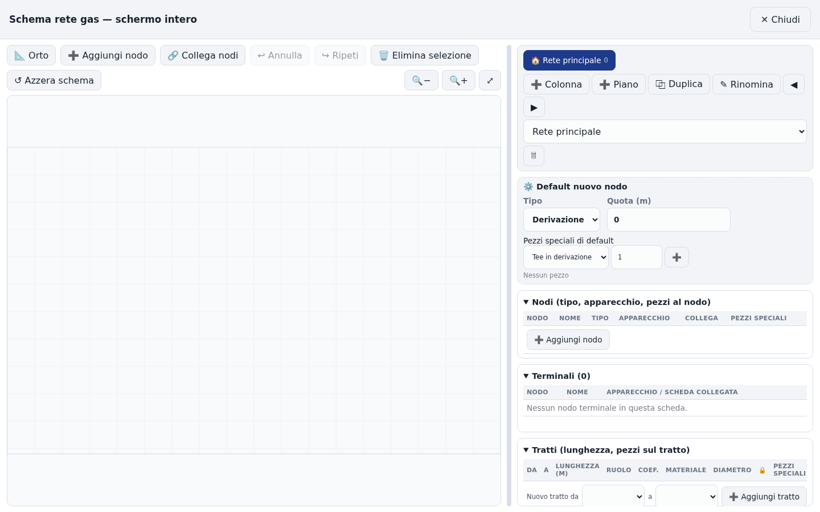Click Aggiungi nodo in the top toolbar
Screen dimensions: 820x512
pos(108,55)
